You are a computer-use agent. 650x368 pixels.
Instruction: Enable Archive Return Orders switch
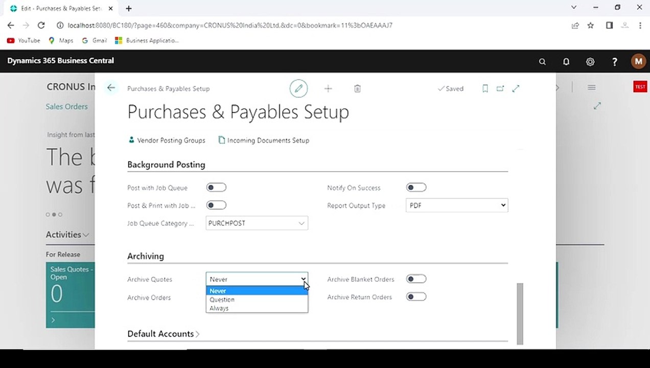(416, 296)
